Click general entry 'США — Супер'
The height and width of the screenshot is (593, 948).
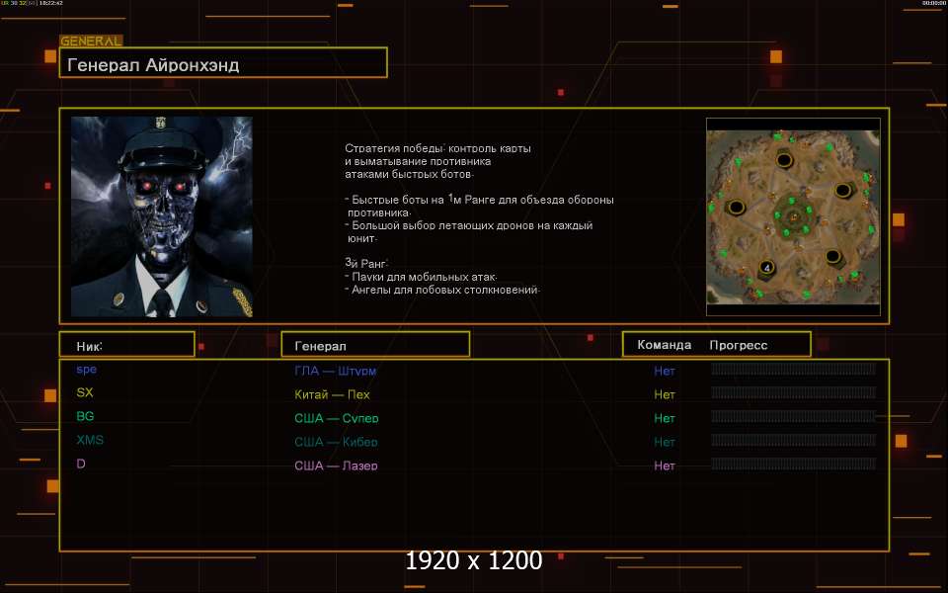(336, 418)
